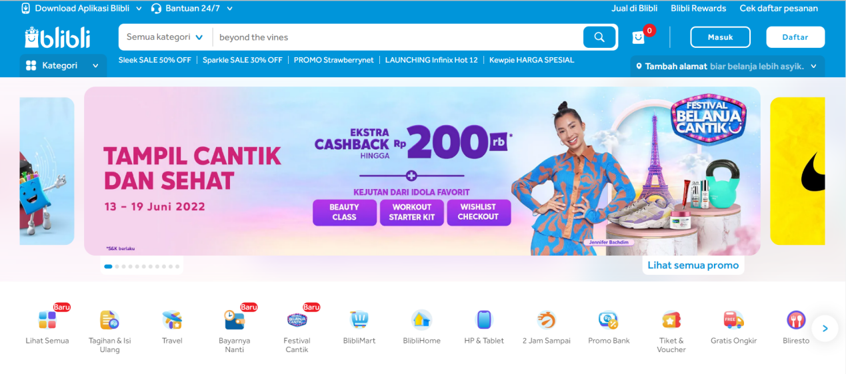Viewport: 846px width, 374px height.
Task: Expand the Semua kategori dropdown
Action: 165,37
